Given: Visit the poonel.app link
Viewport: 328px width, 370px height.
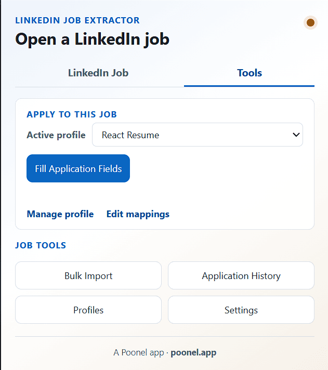Looking at the screenshot, I should click(x=193, y=352).
